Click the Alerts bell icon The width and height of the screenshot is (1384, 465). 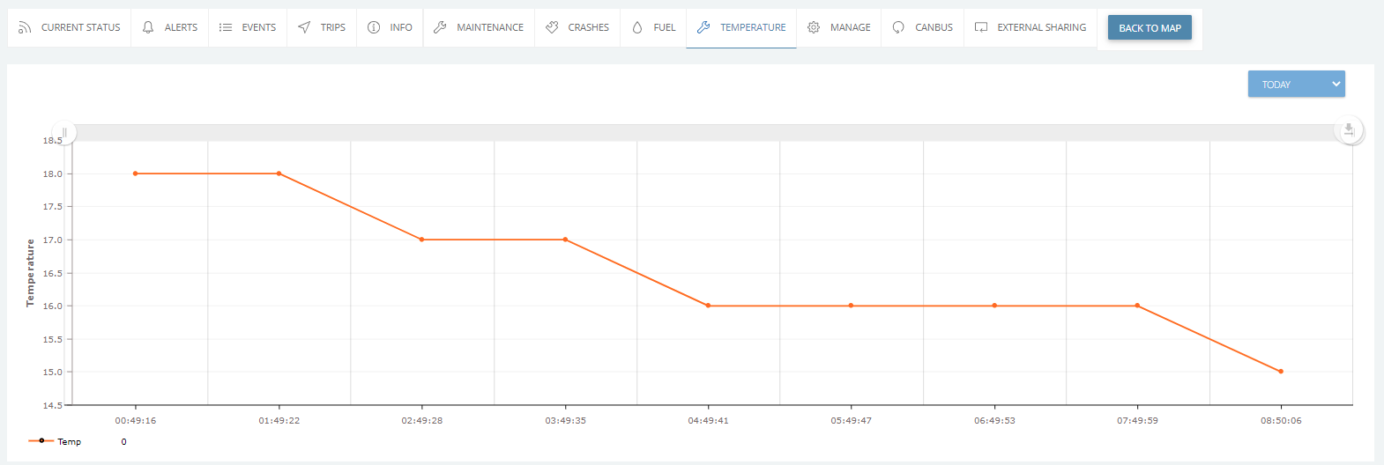click(x=148, y=27)
